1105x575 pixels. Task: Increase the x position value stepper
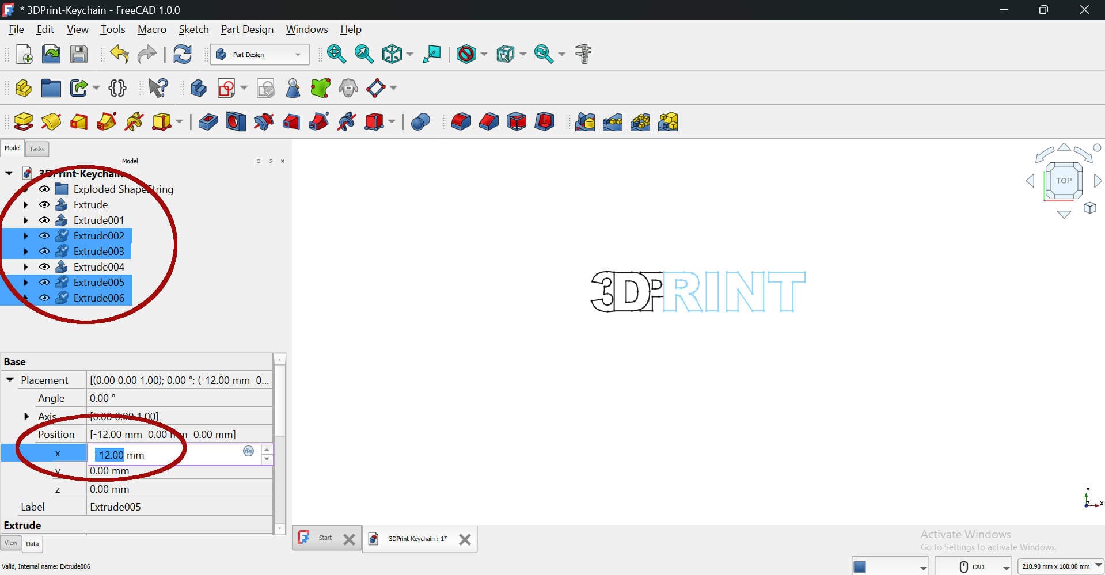pos(267,450)
